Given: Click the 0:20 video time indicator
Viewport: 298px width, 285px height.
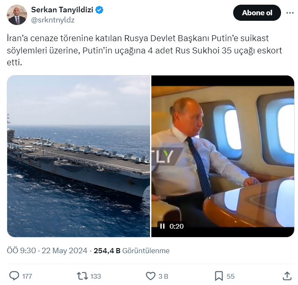Looking at the screenshot, I should point(176,226).
